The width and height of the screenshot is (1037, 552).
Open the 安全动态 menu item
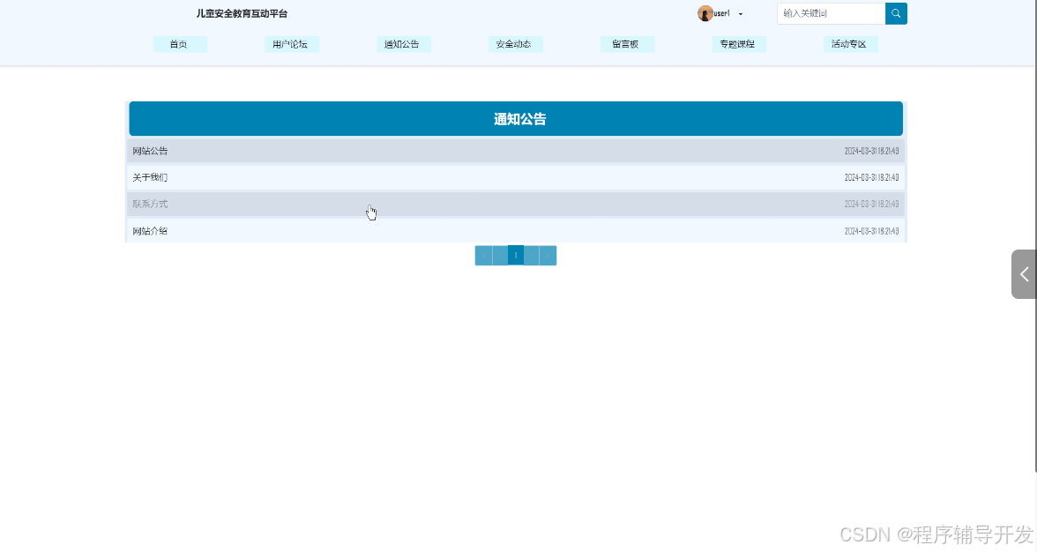point(515,44)
